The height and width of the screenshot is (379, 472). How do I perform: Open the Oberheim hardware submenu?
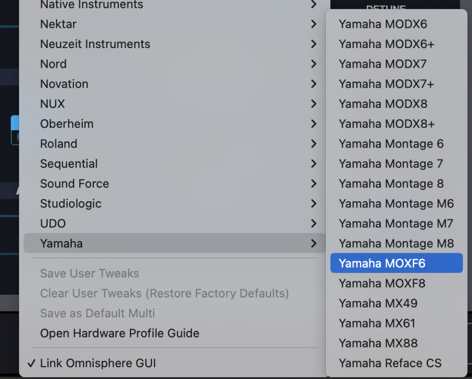pos(67,124)
